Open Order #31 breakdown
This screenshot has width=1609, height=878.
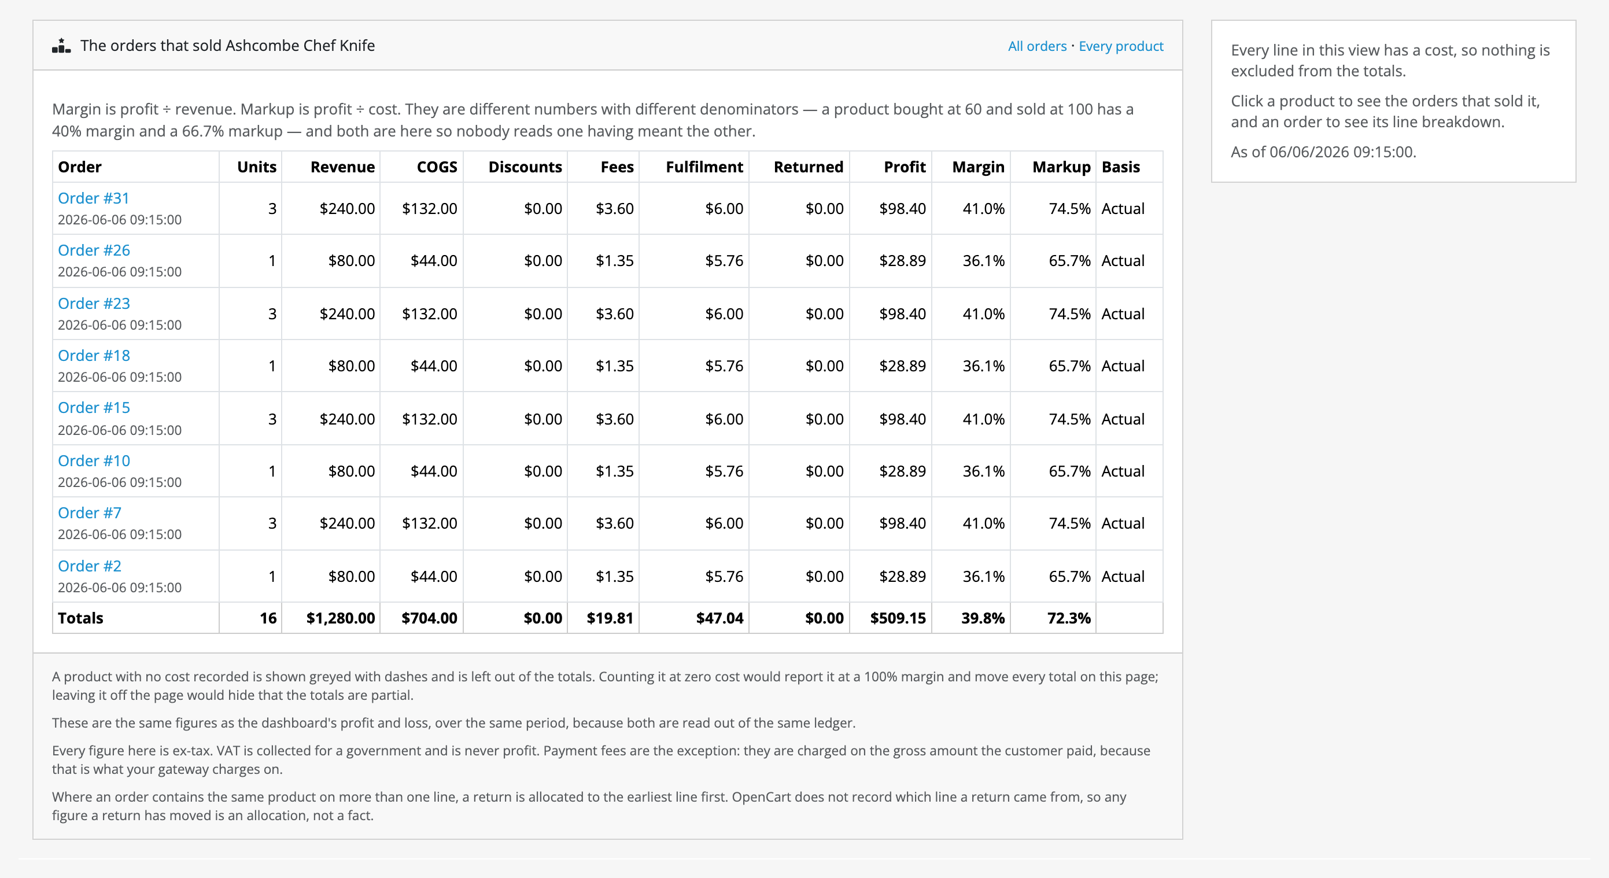94,198
